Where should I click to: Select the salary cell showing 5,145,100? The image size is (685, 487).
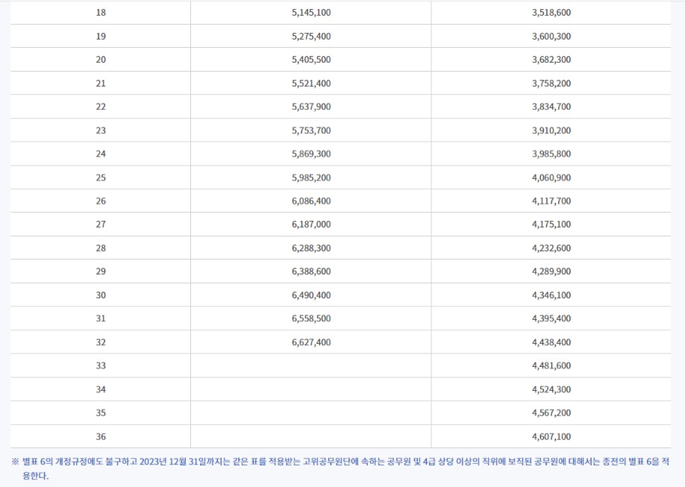click(311, 12)
